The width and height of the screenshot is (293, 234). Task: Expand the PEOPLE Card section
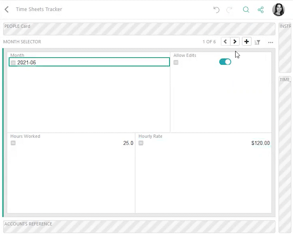[x=139, y=29]
